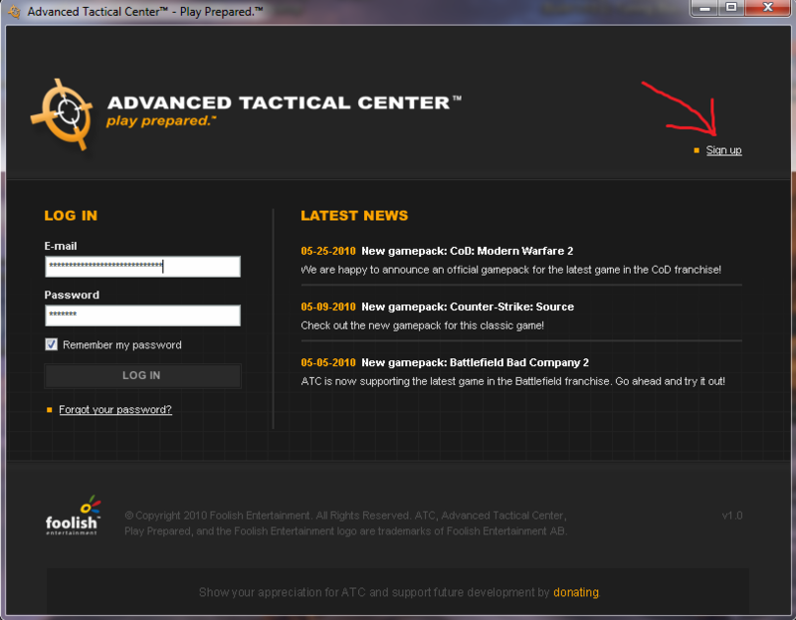Click the orange bullet beside Forgot your password
Viewport: 796px width, 620px height.
49,410
